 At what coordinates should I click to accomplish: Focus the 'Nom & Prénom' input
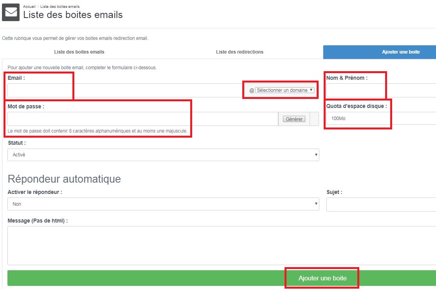coord(381,90)
